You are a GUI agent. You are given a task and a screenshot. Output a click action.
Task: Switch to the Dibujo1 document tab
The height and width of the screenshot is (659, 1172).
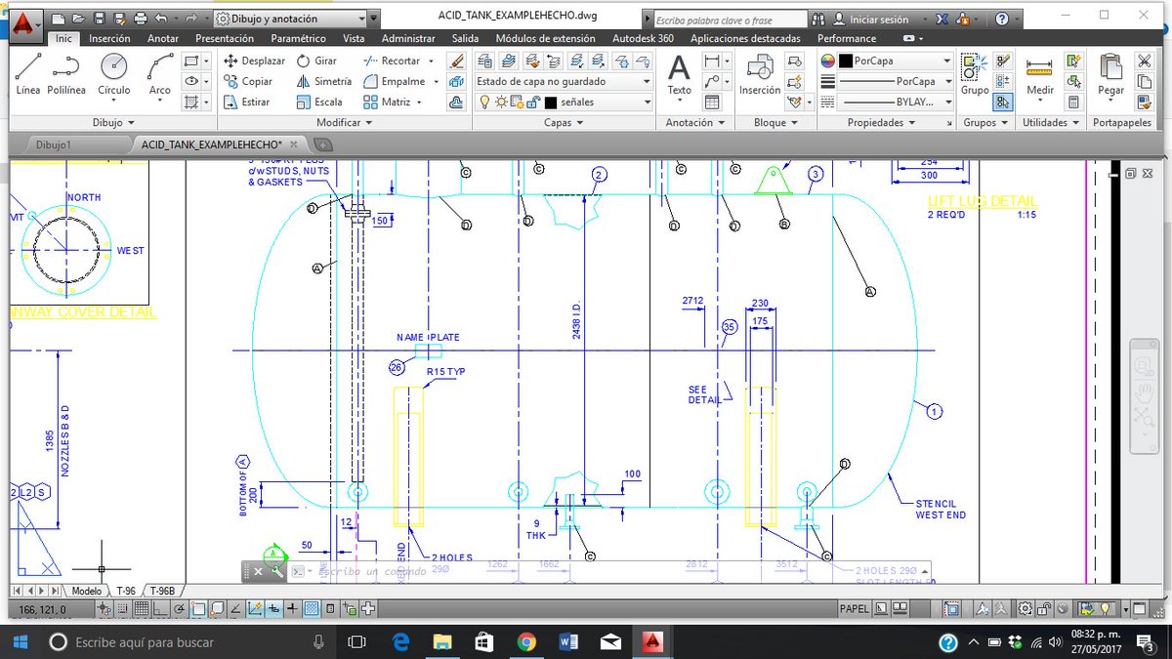coord(55,144)
